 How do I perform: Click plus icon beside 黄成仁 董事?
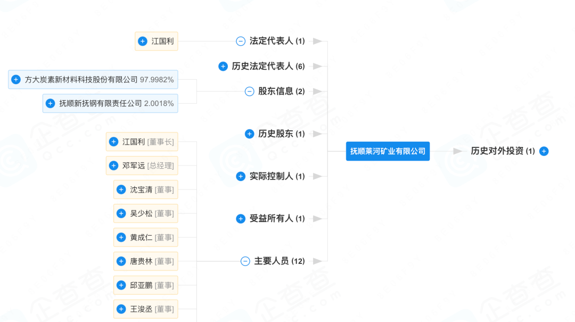121,237
